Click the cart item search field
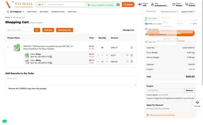Screen dimensions: 203x125 point(20,30)
